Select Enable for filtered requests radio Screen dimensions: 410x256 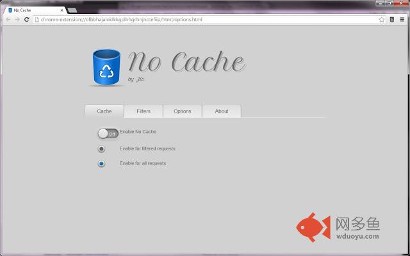101,149
